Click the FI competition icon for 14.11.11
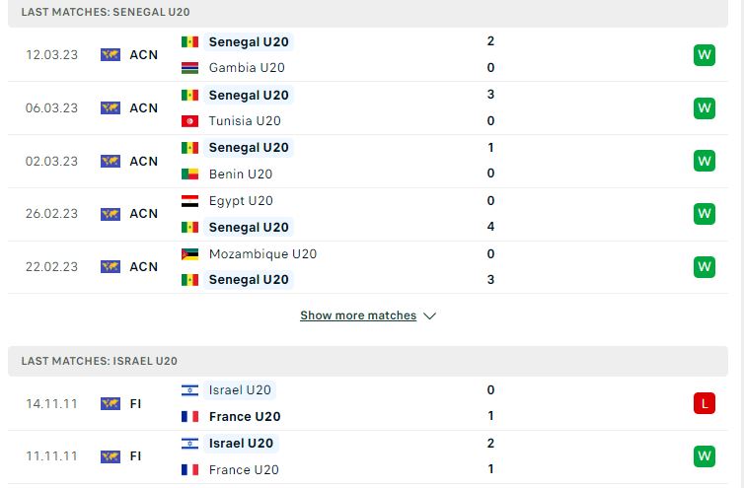744x488 pixels. point(111,404)
